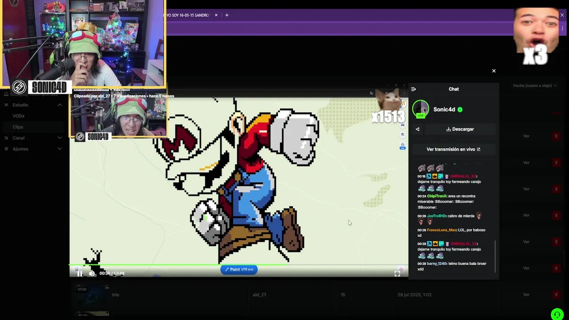
Task: Open VODs in the sidebar
Action: [x=18, y=116]
